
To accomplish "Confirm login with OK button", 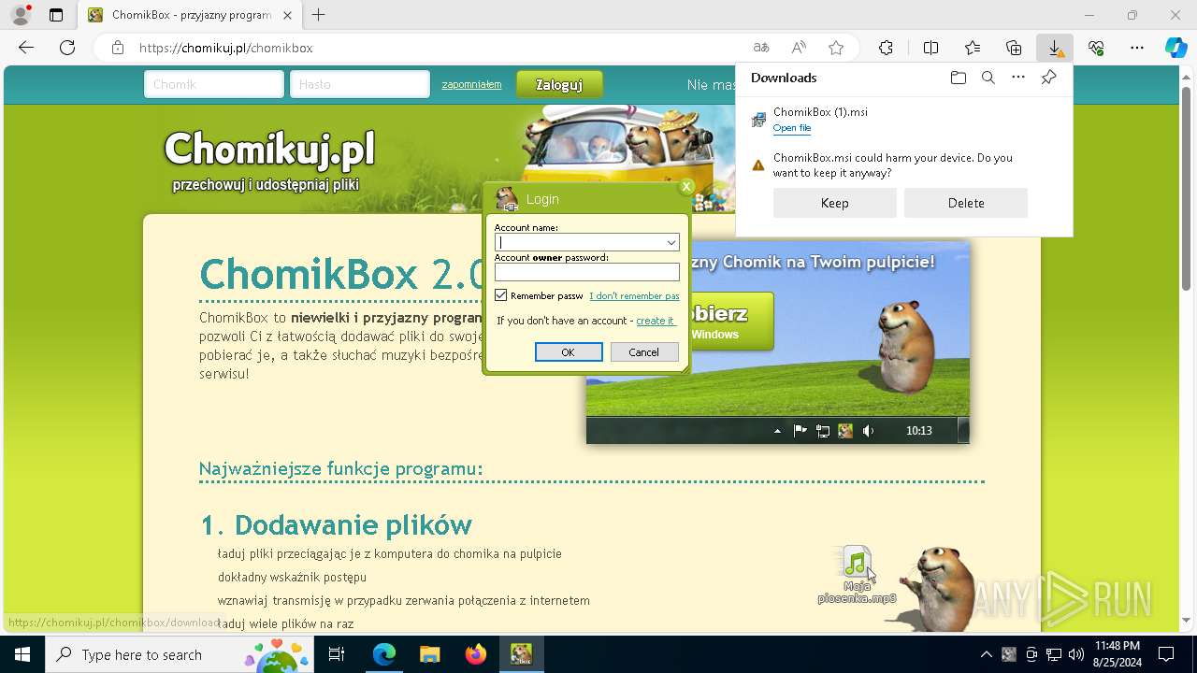I will (569, 352).
